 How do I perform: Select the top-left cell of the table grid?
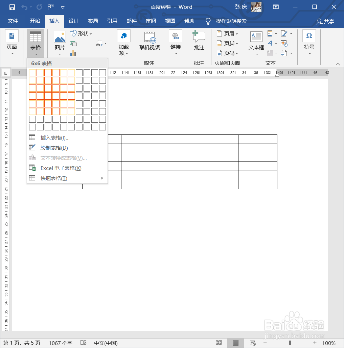32,73
